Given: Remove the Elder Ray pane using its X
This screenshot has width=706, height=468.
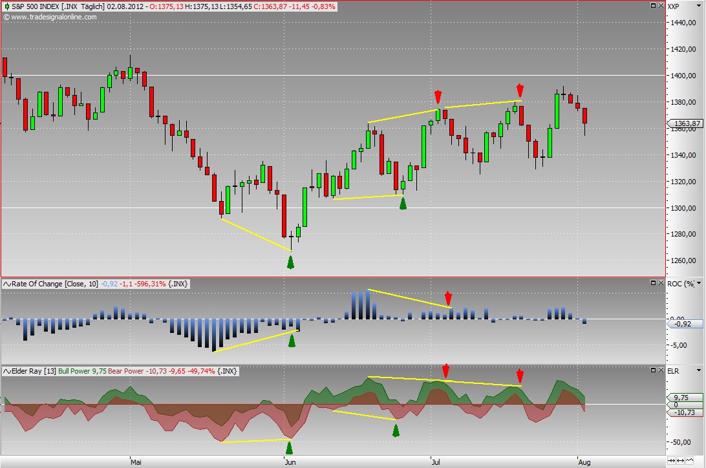Looking at the screenshot, I should [x=659, y=371].
